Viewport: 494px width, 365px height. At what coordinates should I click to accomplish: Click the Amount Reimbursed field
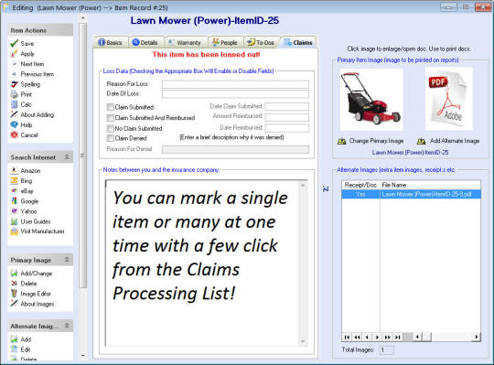tap(286, 117)
